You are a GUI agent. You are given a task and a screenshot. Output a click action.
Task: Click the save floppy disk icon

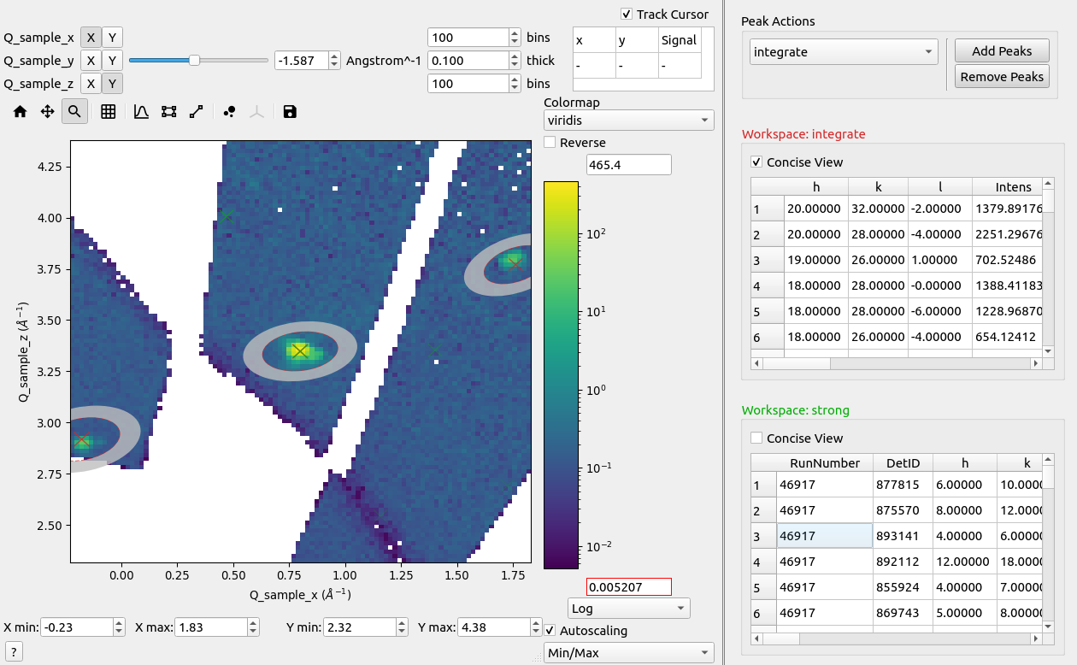click(x=290, y=111)
